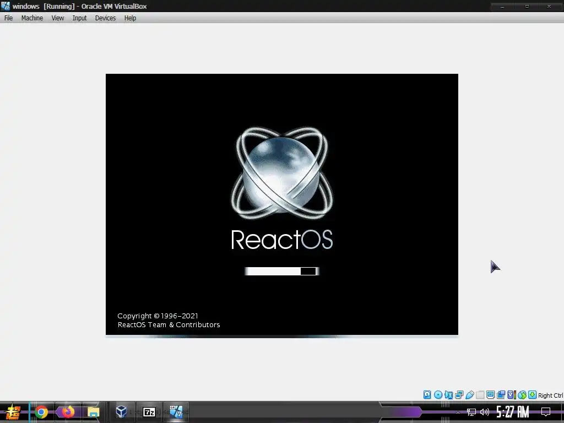Click the network adapters status icon

459,394
